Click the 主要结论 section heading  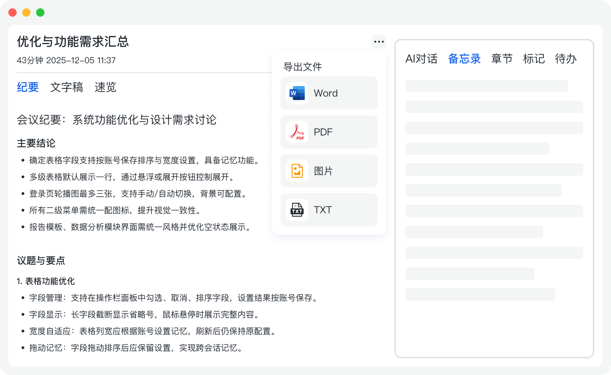(36, 143)
